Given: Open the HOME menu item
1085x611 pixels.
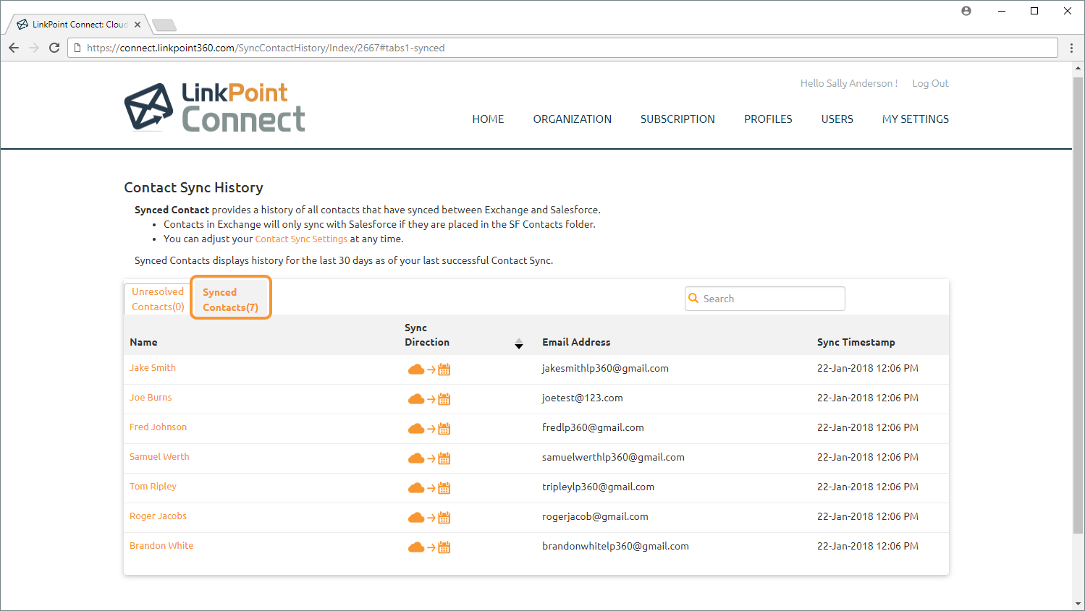Looking at the screenshot, I should click(x=488, y=119).
